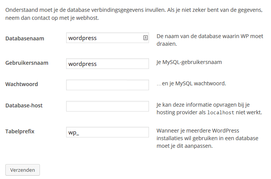
Task: Click the Databasenaam label
Action: (x=25, y=38)
